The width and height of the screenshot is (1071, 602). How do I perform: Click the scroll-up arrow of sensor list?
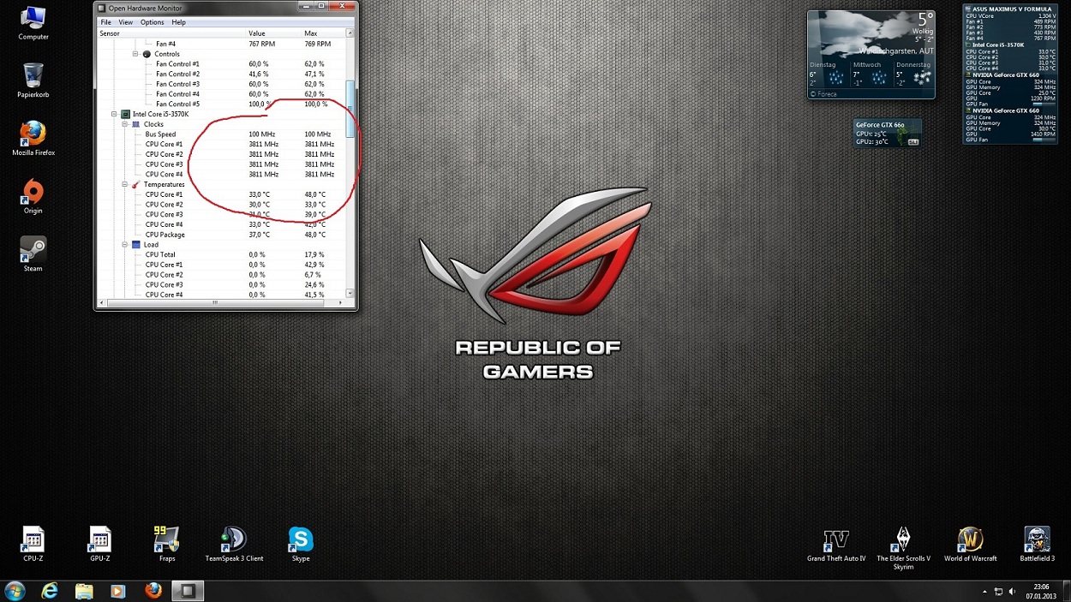coord(350,33)
